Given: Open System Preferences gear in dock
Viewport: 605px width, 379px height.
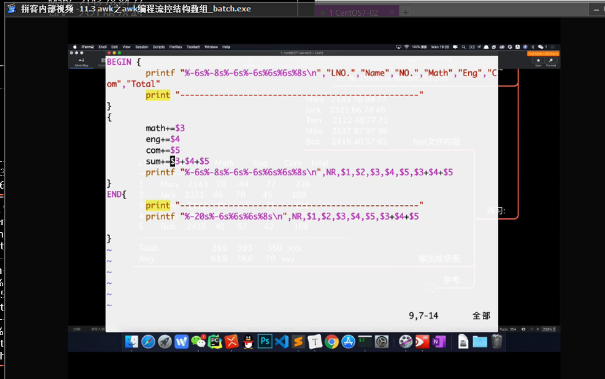Looking at the screenshot, I should coord(381,342).
